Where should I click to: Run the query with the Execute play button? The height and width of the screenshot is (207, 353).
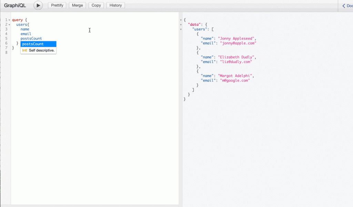coord(38,6)
